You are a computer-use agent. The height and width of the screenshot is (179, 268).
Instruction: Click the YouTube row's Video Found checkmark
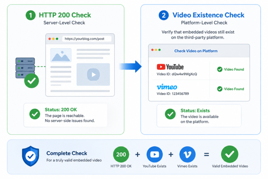coord(220,69)
